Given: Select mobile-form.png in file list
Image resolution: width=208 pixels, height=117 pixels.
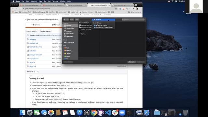Looking at the screenshot, I should [x=85, y=29].
